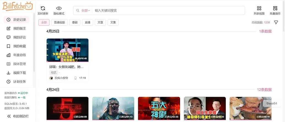Switch to list view (列表视图)

pos(259,10)
